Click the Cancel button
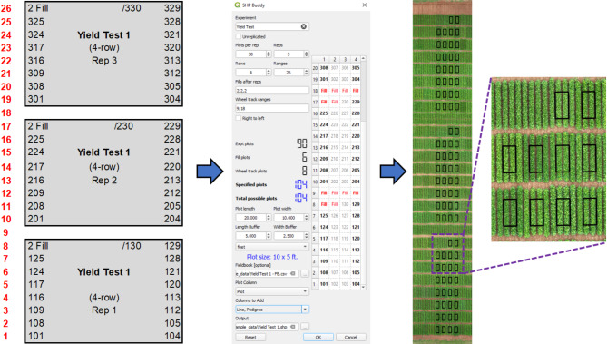The width and height of the screenshot is (607, 344). click(x=351, y=337)
